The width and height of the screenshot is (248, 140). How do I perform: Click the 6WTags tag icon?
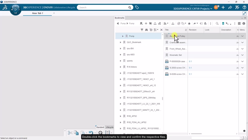(137, 7)
